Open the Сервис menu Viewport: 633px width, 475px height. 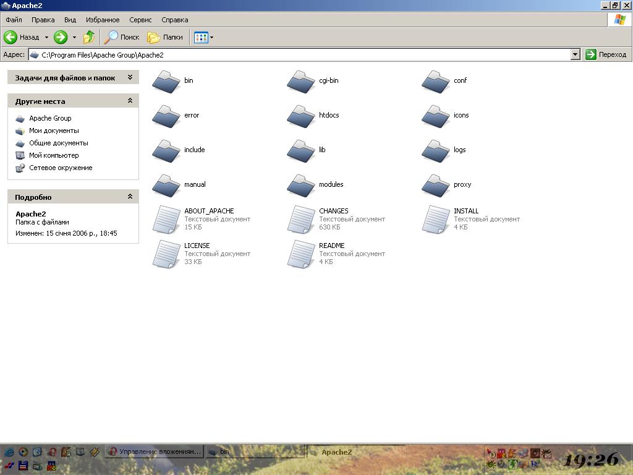140,20
